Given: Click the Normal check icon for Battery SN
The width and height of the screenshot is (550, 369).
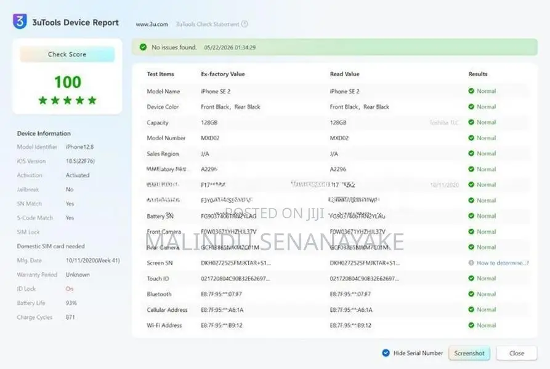Looking at the screenshot, I should tap(471, 216).
